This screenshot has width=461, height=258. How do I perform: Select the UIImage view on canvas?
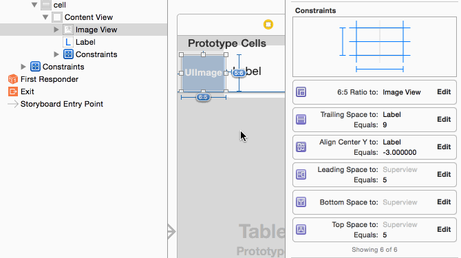click(204, 73)
